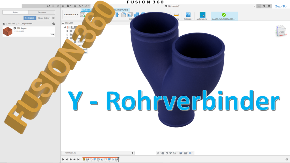Create a folder with Neuer Ordner
This screenshot has width=290, height=163.
click(x=44, y=18)
